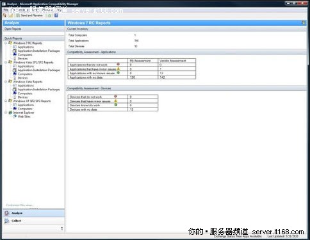
Task: Click the Quick Reports section header
Action: pyautogui.click(x=33, y=38)
